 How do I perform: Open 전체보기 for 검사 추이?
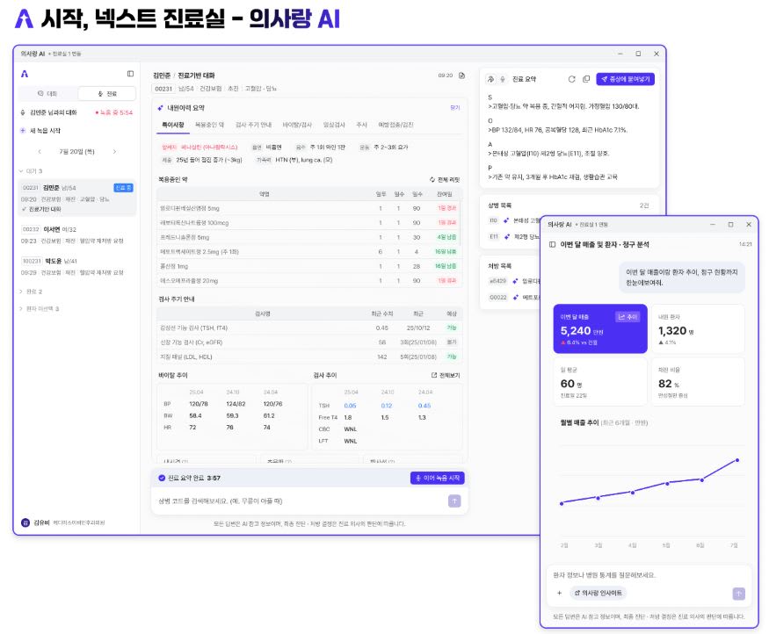(x=446, y=375)
